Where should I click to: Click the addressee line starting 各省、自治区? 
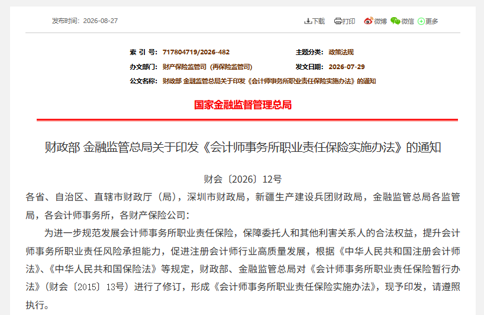243,197
